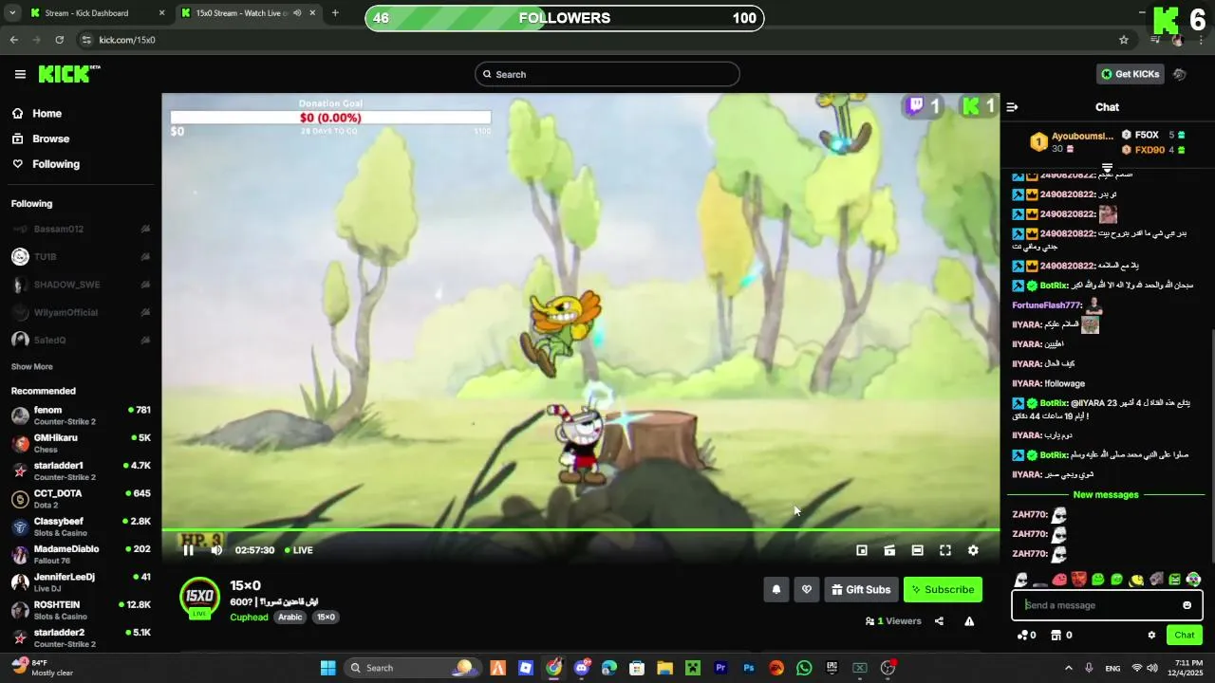This screenshot has width=1215, height=683.
Task: Toggle theater mode in the player
Action: (917, 550)
